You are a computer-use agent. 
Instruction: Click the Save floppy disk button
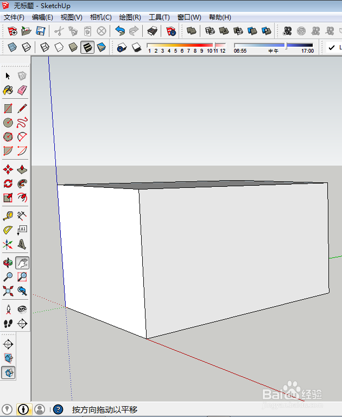tap(41, 31)
